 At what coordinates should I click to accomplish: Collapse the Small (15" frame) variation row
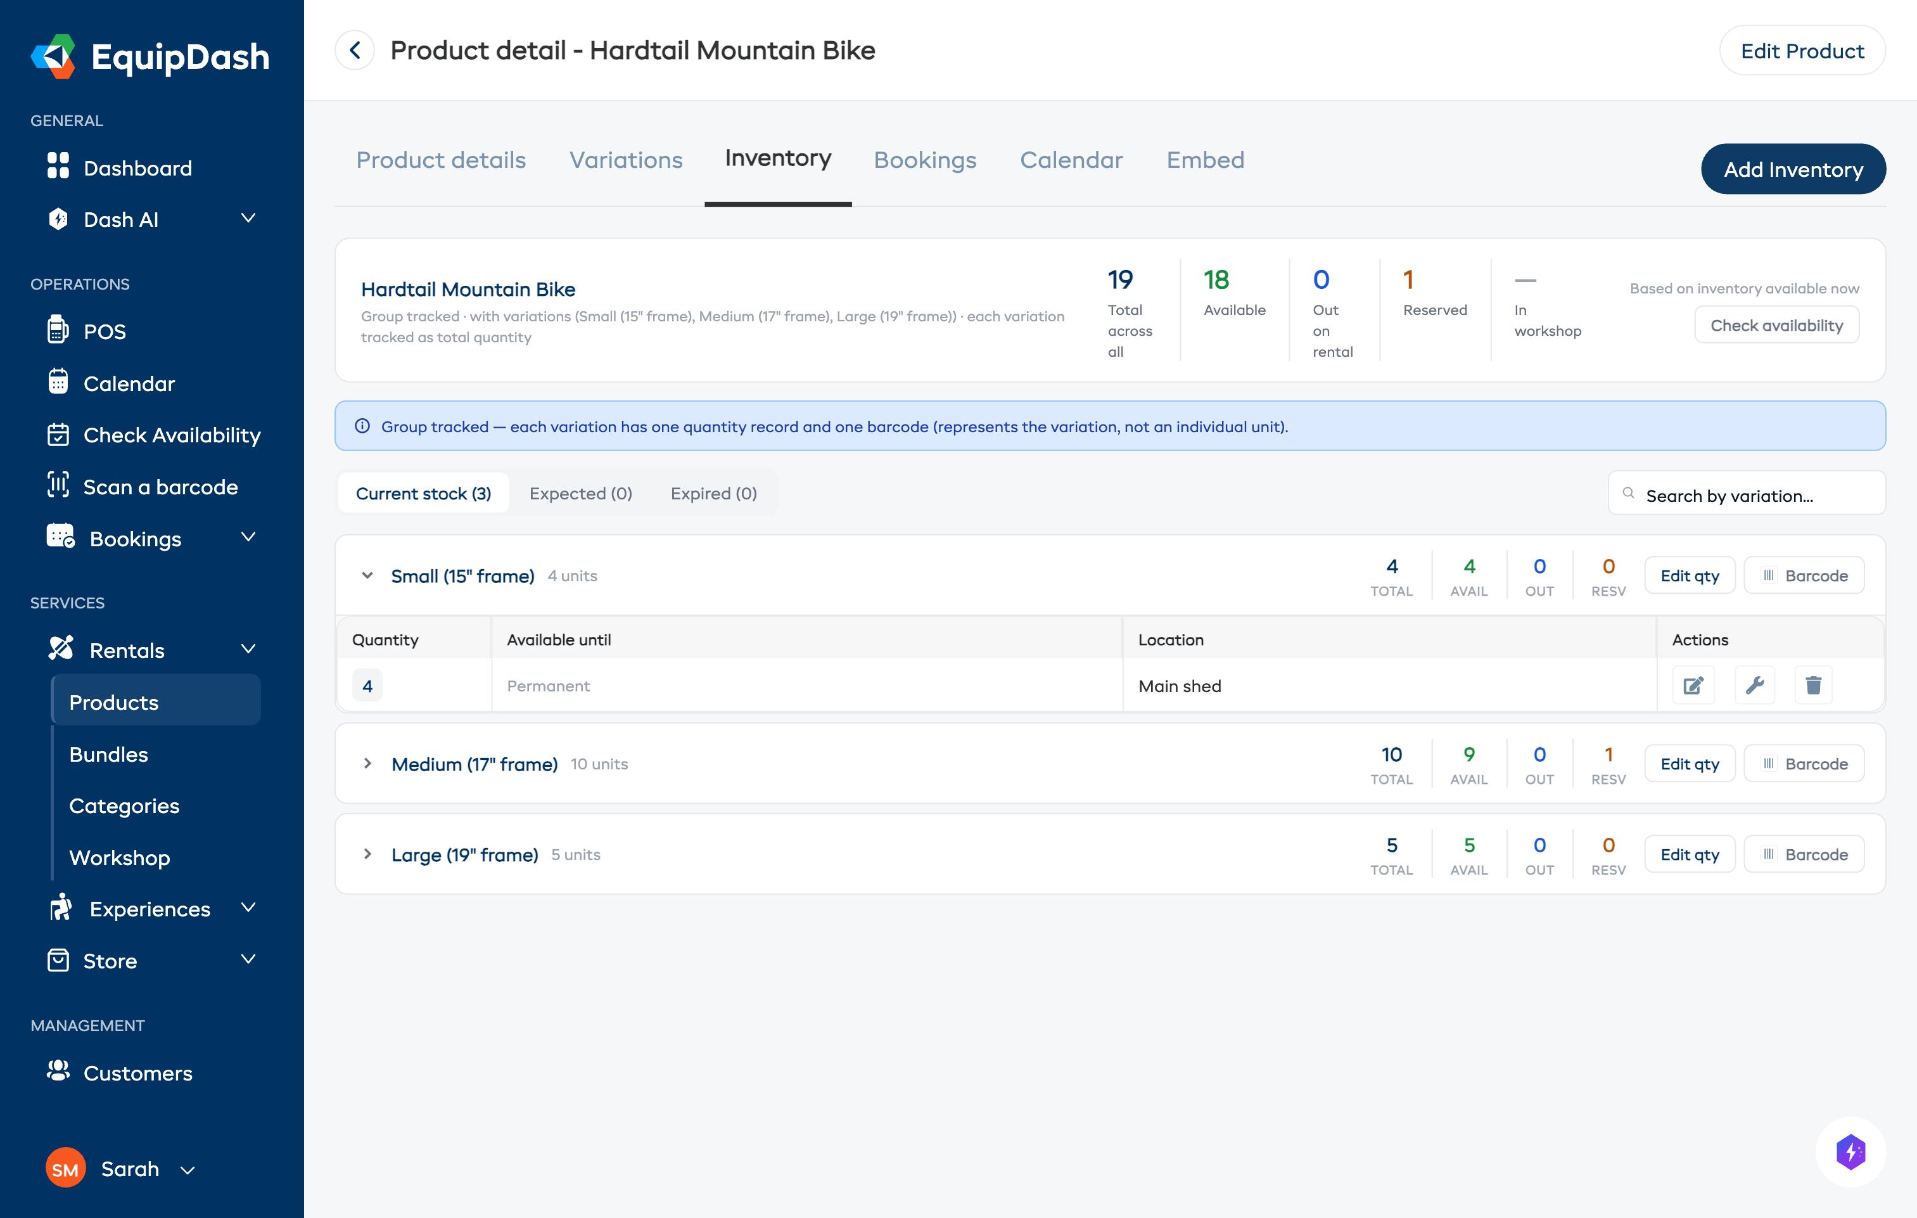[367, 575]
